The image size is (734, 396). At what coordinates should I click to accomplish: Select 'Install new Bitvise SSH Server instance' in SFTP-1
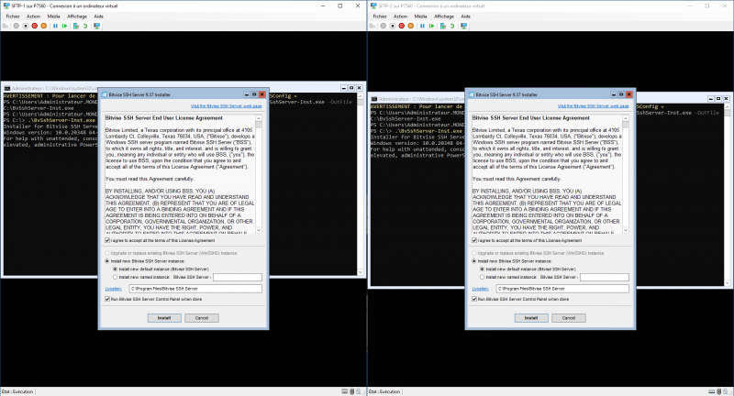click(107, 261)
